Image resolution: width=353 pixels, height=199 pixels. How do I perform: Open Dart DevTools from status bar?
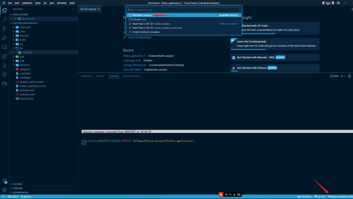(304, 197)
